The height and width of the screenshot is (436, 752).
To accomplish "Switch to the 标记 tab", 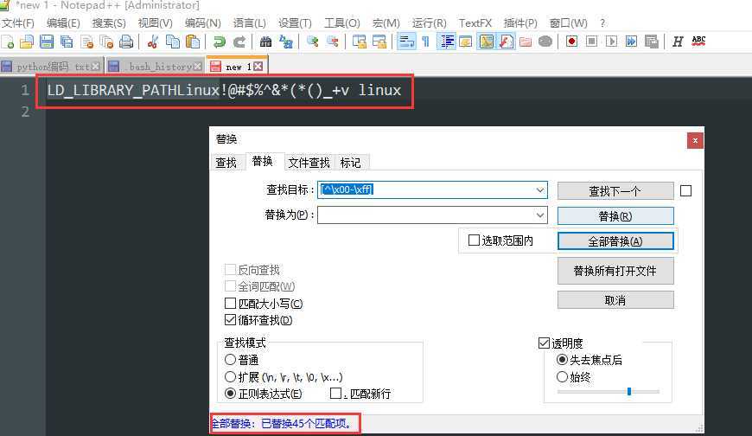I will (x=351, y=163).
